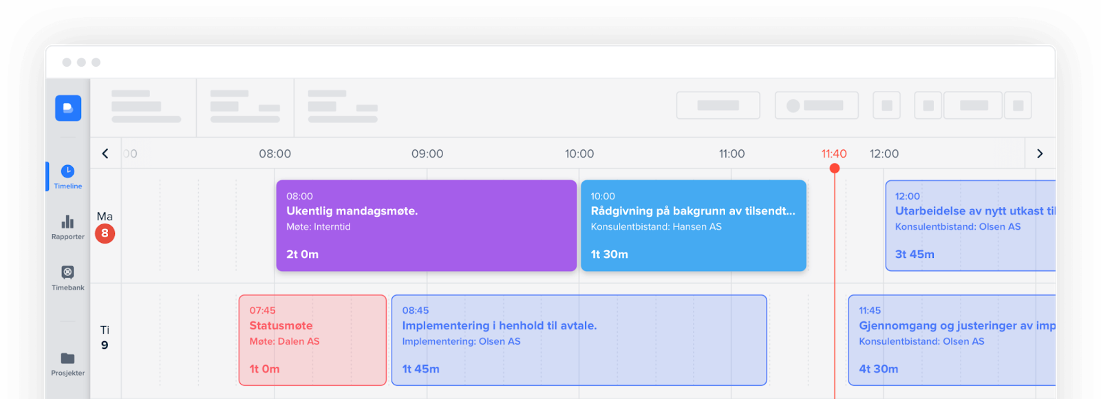Open the Timeline clock icon

pos(67,171)
